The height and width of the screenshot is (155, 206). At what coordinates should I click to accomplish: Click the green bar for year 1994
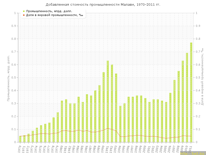coord(120,124)
